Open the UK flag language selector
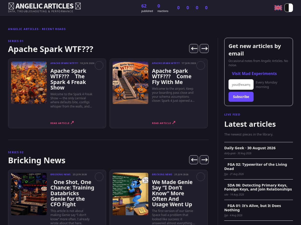 [x=278, y=8]
